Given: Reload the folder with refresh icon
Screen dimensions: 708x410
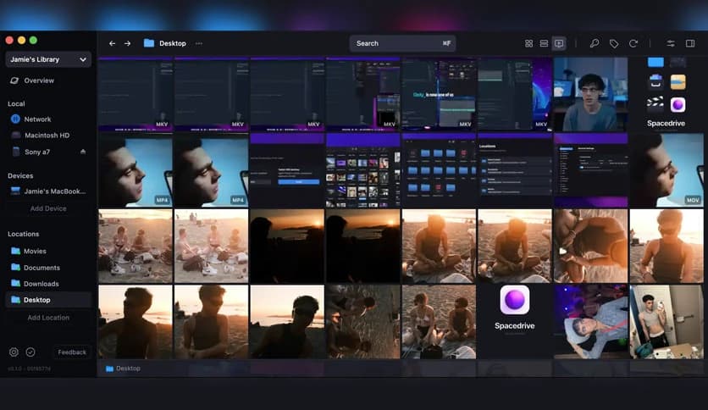Looking at the screenshot, I should 633,43.
